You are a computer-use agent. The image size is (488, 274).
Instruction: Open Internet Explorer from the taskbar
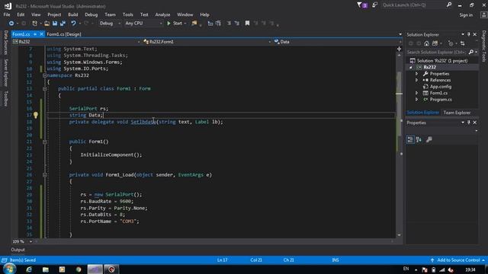pos(29,269)
